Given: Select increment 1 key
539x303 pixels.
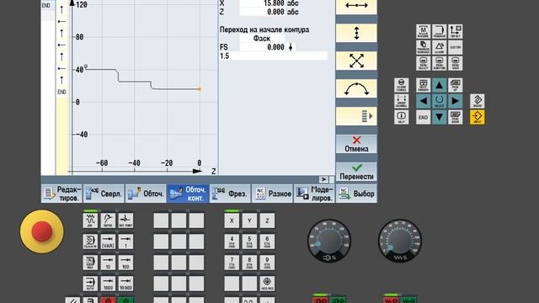Looking at the screenshot, I should pyautogui.click(x=125, y=242).
